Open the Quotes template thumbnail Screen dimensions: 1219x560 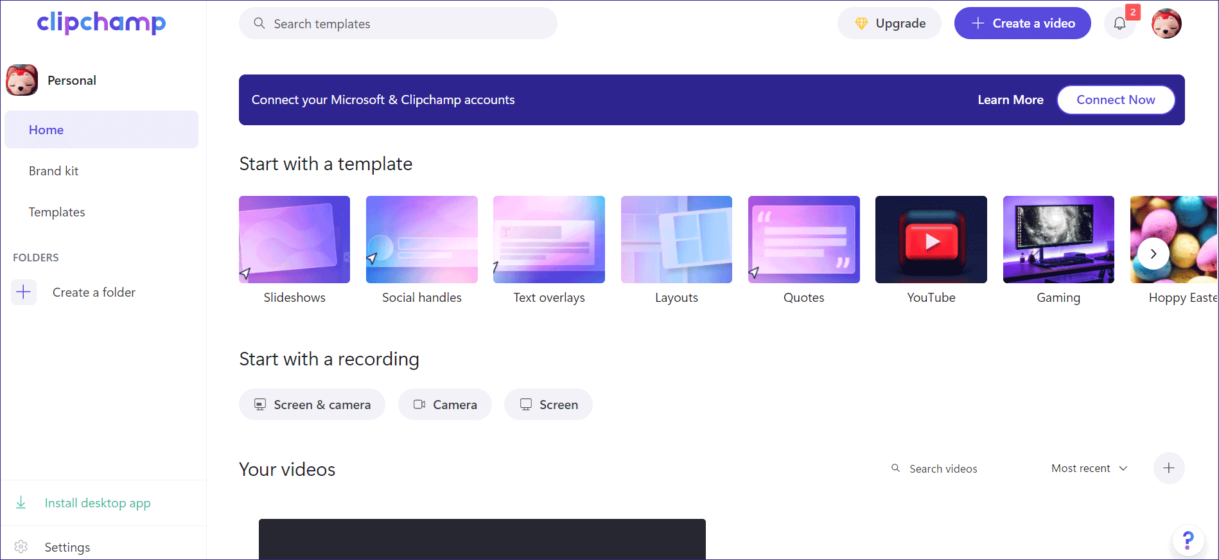[x=804, y=240]
